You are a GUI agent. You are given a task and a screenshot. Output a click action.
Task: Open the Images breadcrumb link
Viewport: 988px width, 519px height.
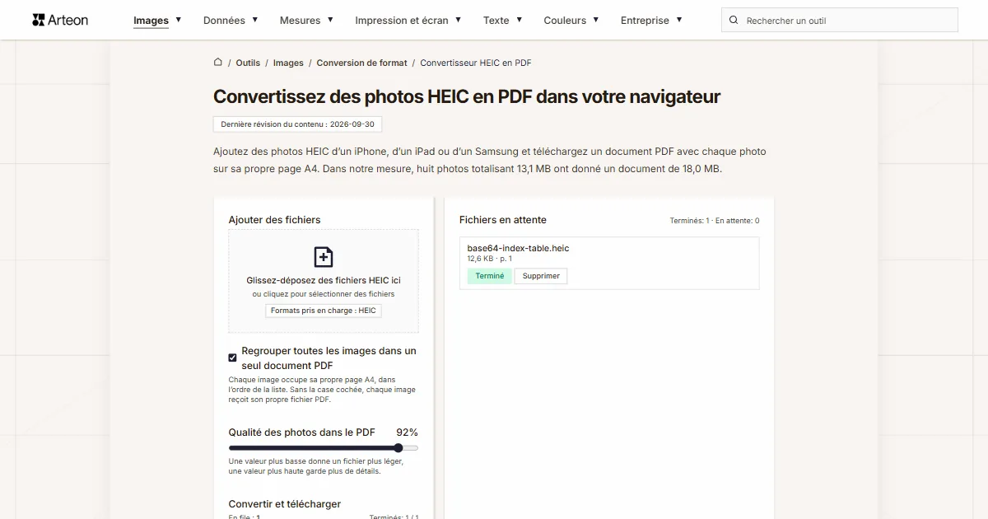point(288,63)
